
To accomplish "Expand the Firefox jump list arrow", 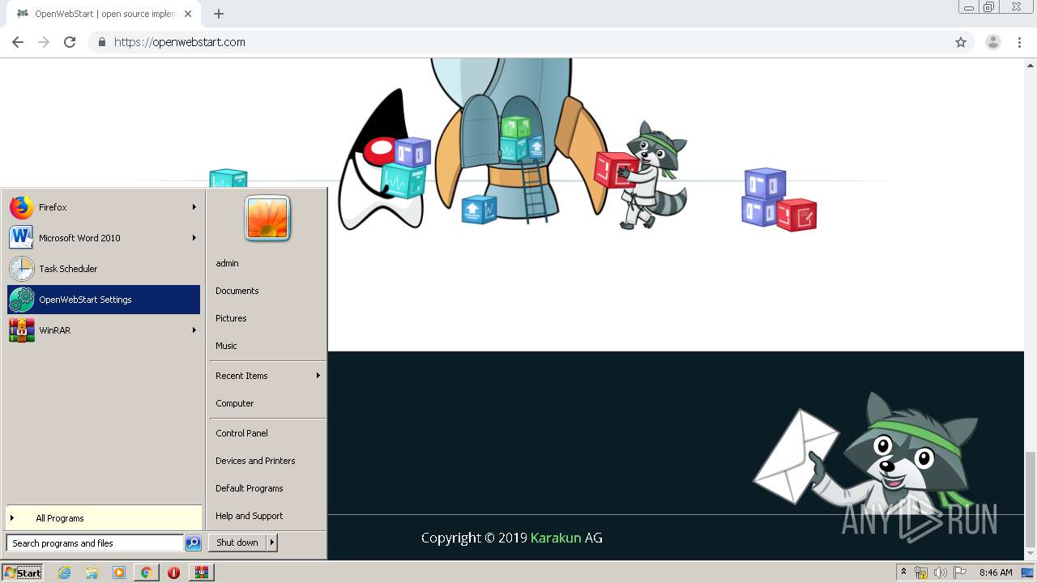I will [194, 207].
